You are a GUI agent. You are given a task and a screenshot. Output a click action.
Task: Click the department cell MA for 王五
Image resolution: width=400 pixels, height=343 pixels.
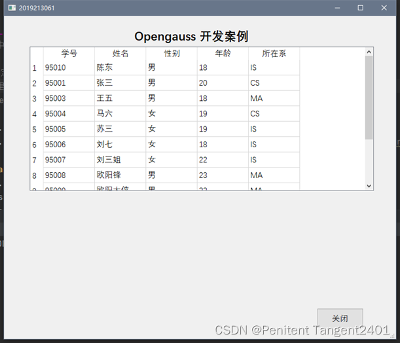point(274,98)
